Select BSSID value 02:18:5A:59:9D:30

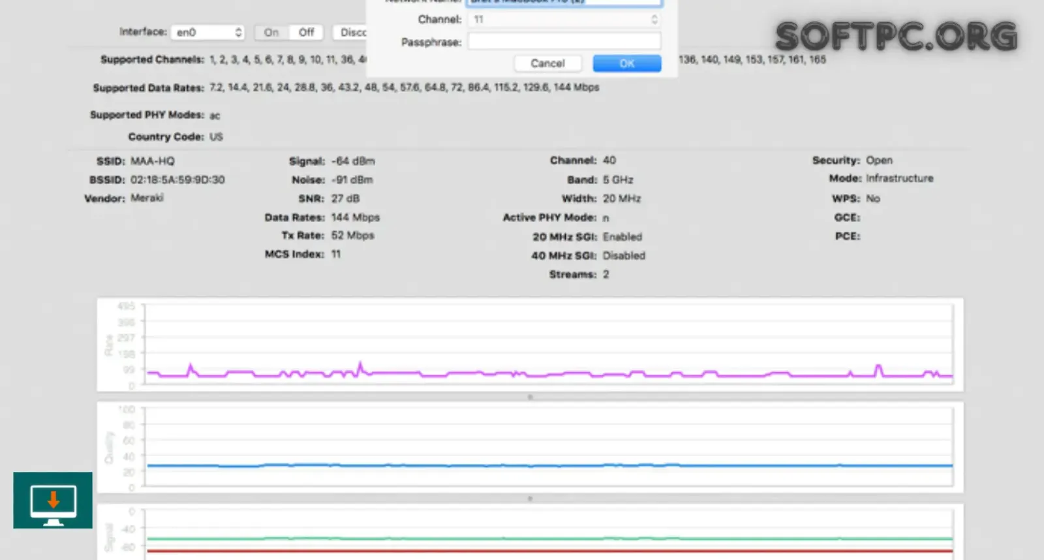coord(177,179)
